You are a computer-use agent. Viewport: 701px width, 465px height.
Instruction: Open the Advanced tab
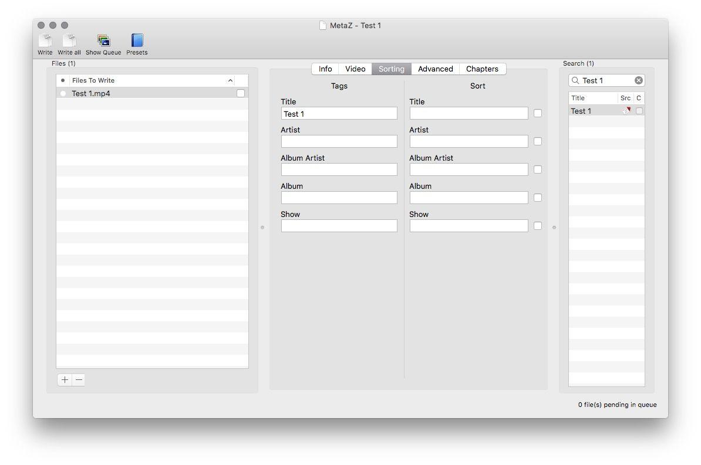435,69
